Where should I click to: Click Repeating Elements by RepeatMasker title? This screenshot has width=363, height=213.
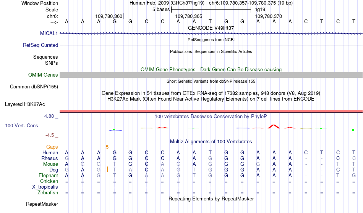point(211,199)
